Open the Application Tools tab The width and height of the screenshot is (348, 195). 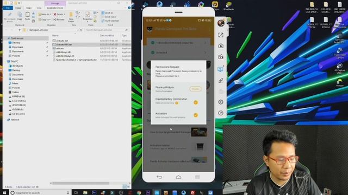point(55,8)
